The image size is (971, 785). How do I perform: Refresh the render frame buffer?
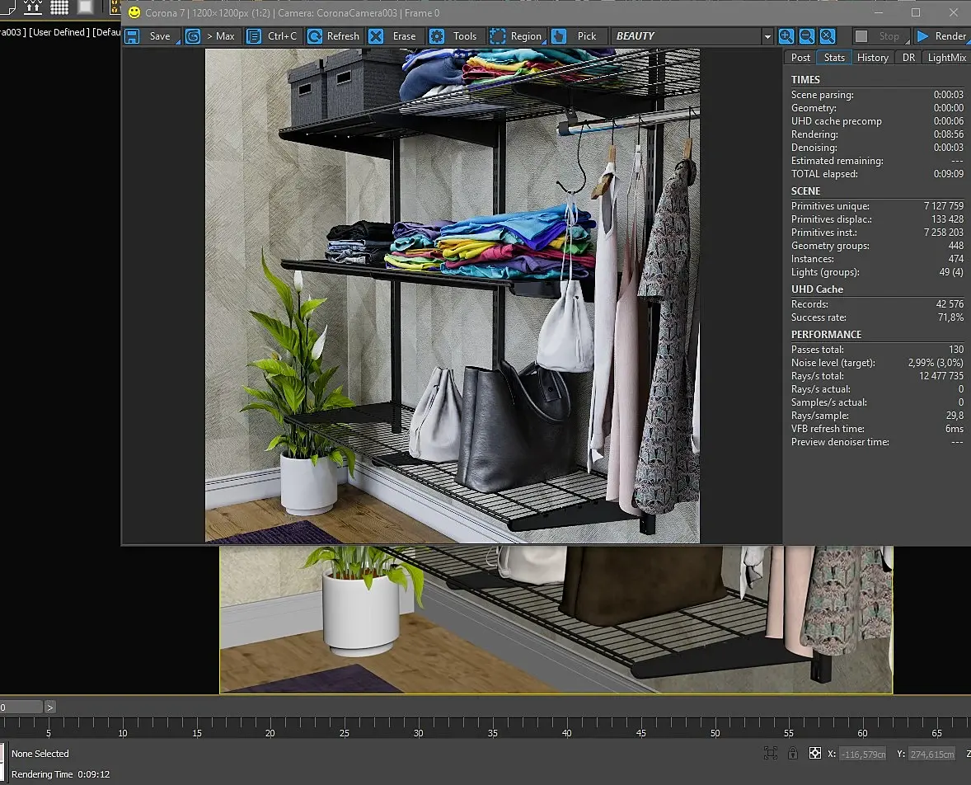[x=334, y=36]
